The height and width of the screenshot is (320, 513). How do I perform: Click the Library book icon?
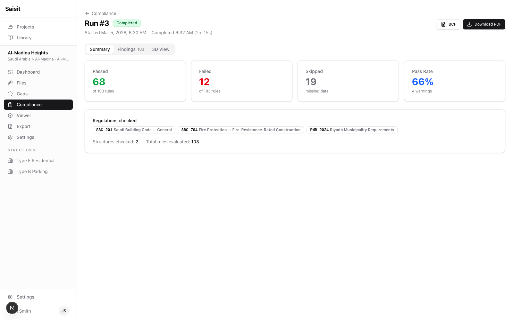[x=10, y=38]
